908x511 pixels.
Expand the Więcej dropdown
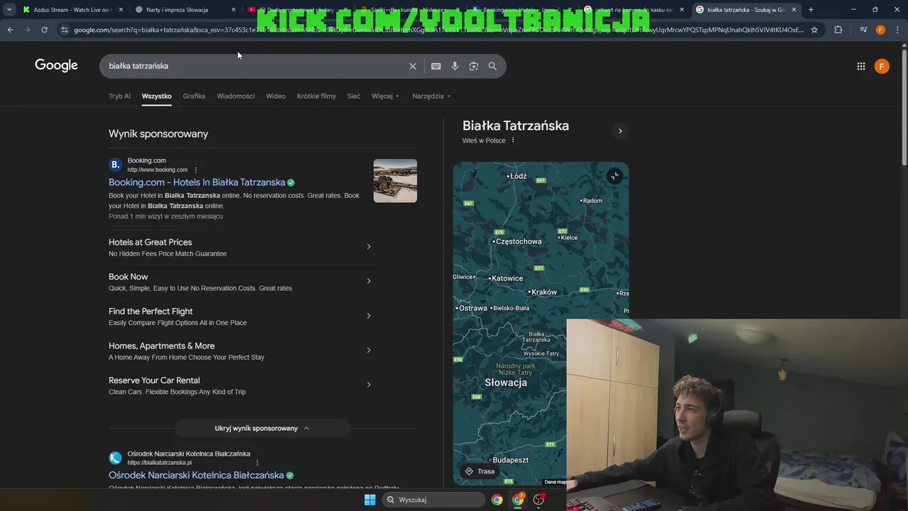pyautogui.click(x=385, y=96)
